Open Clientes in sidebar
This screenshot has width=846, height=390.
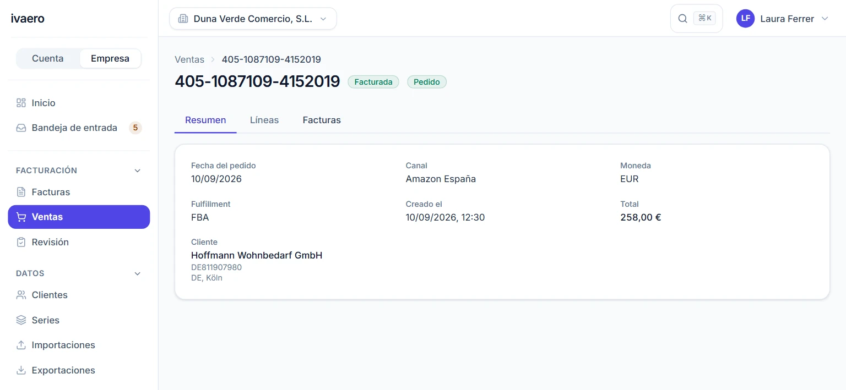coord(79,295)
